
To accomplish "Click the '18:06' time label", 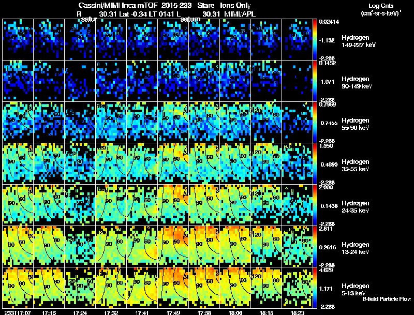I will [235, 312].
